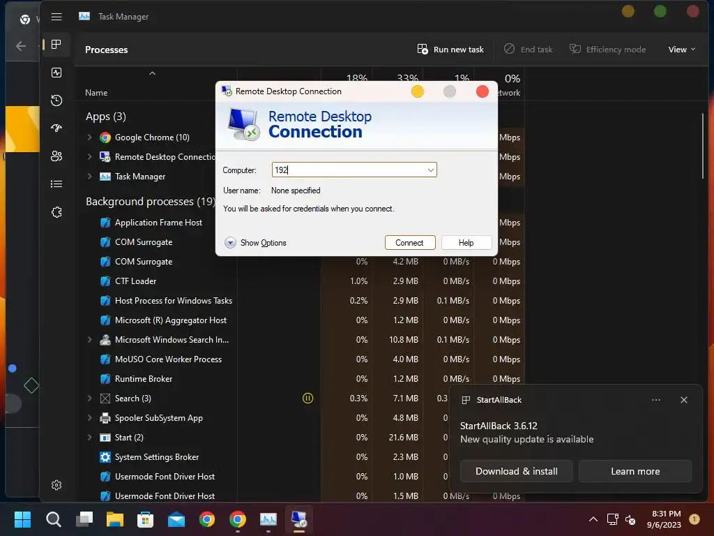Expand the Google Chrome (10) process group
The height and width of the screenshot is (536, 714).
point(90,137)
